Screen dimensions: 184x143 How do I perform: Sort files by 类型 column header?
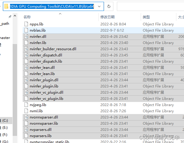click(x=146, y=17)
